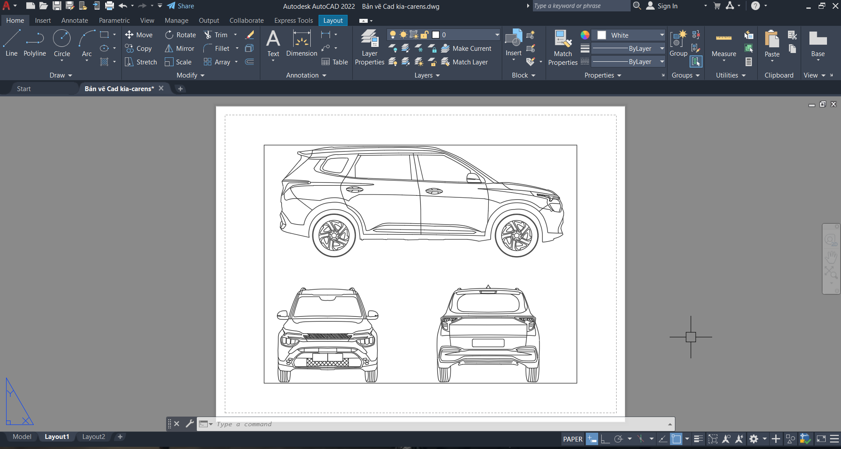The image size is (841, 449).
Task: Open the White object color selector
Action: [631, 35]
